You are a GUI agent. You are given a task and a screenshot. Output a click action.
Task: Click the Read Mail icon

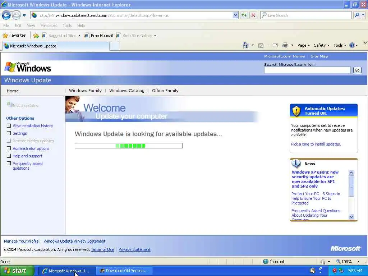[x=275, y=45]
